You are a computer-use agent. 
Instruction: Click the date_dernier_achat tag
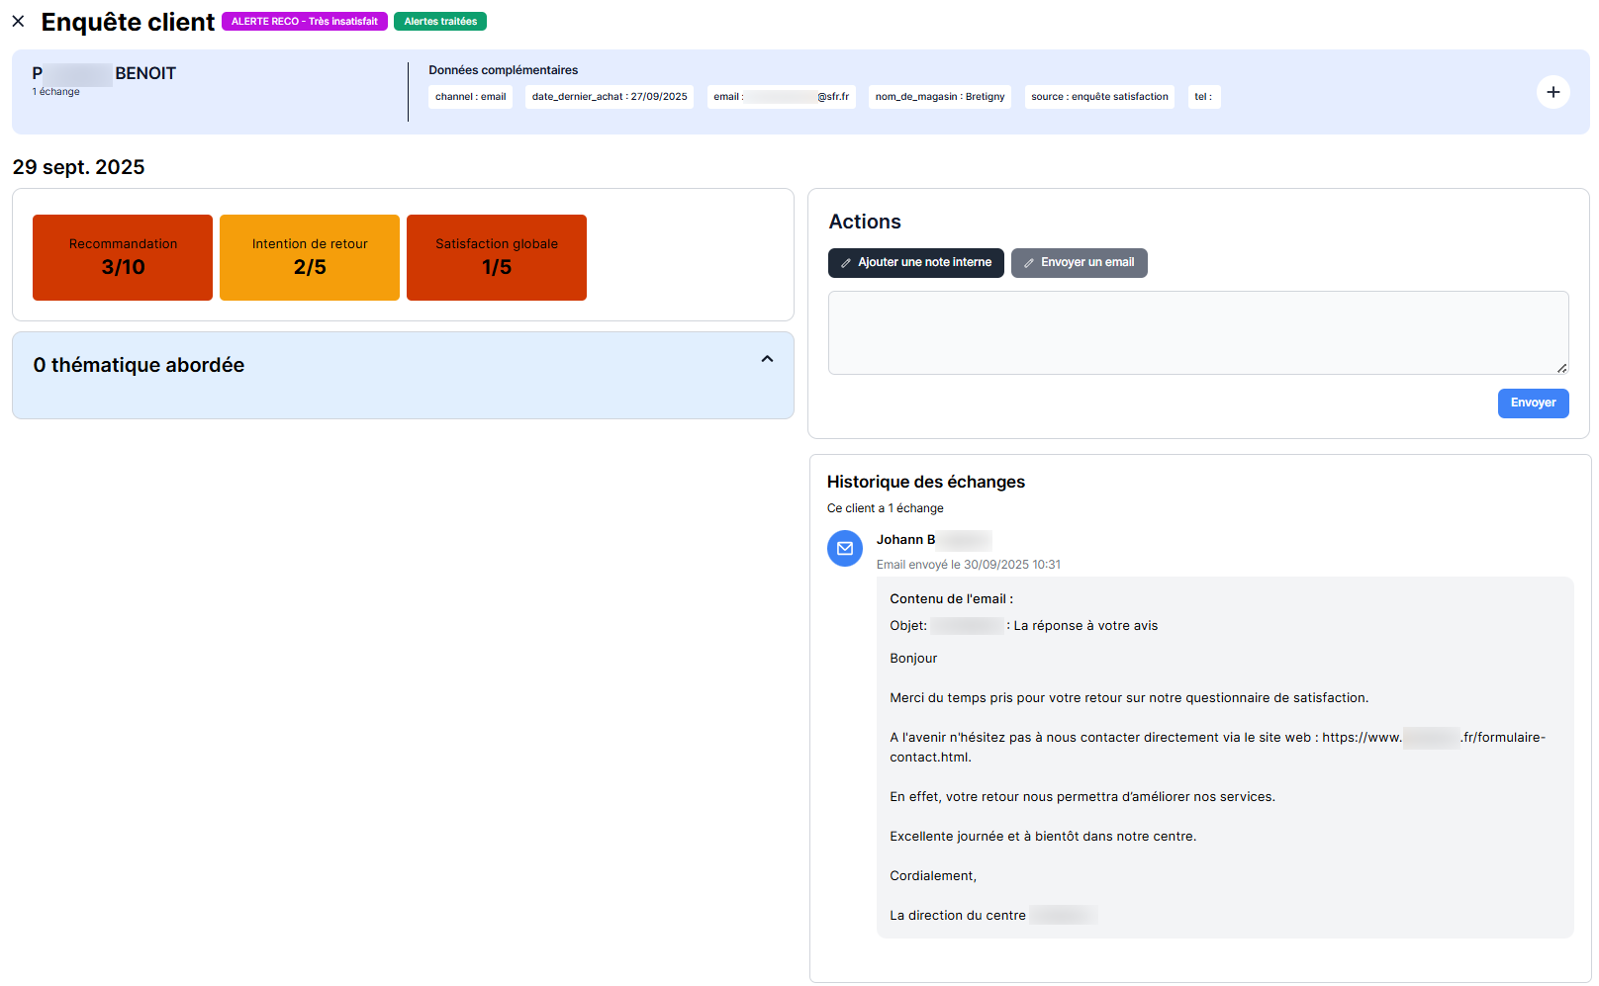(x=610, y=97)
